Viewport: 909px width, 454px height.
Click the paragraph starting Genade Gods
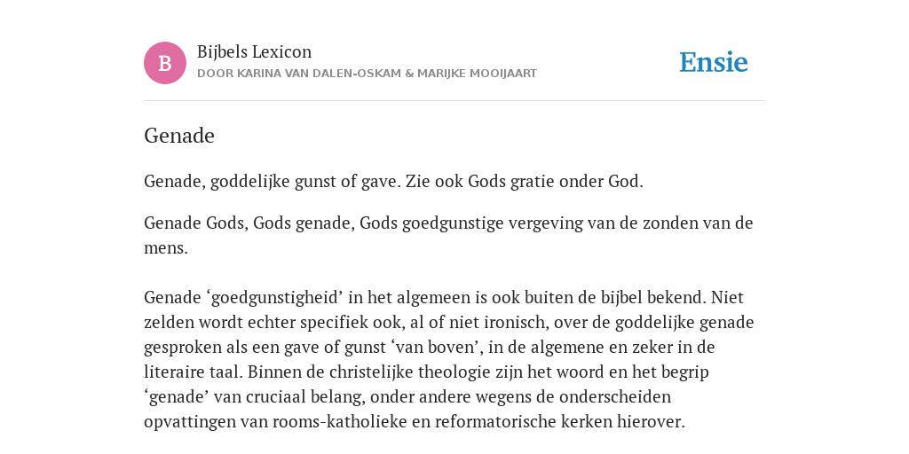448,235
